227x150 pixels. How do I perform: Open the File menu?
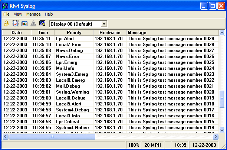tap(6, 14)
